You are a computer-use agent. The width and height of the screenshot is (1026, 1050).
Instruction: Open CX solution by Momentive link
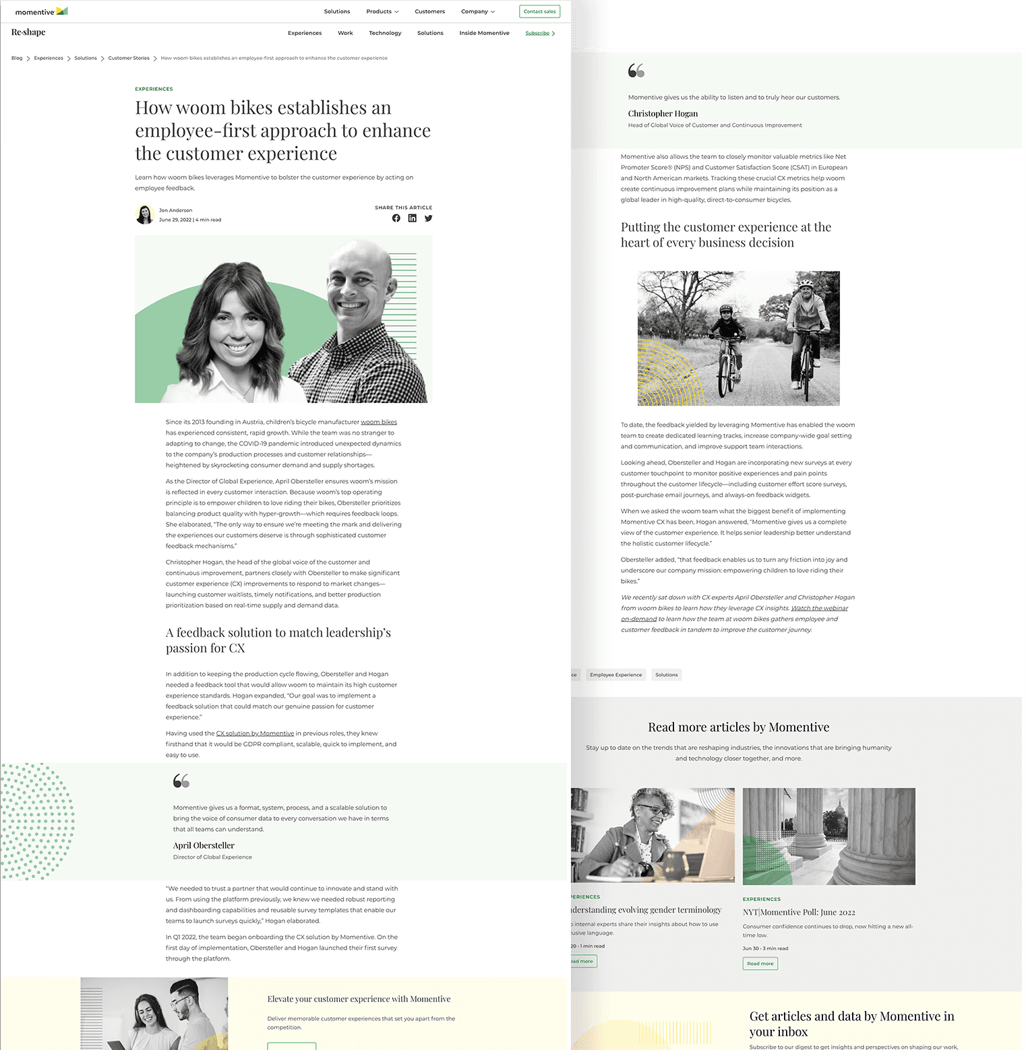coord(255,733)
